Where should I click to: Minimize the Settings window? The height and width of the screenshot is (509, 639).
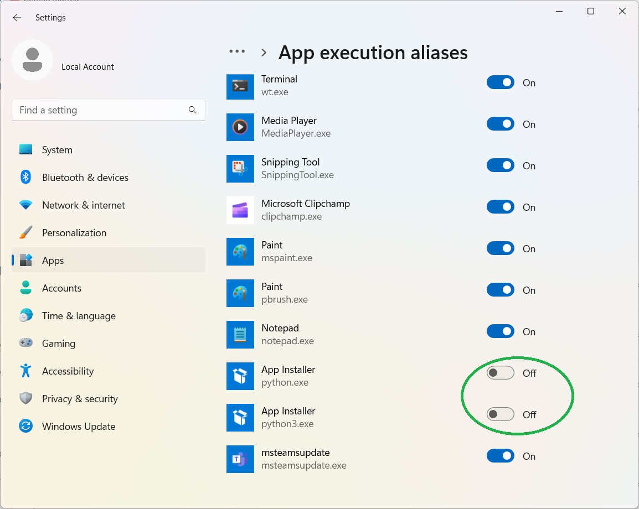pyautogui.click(x=559, y=12)
